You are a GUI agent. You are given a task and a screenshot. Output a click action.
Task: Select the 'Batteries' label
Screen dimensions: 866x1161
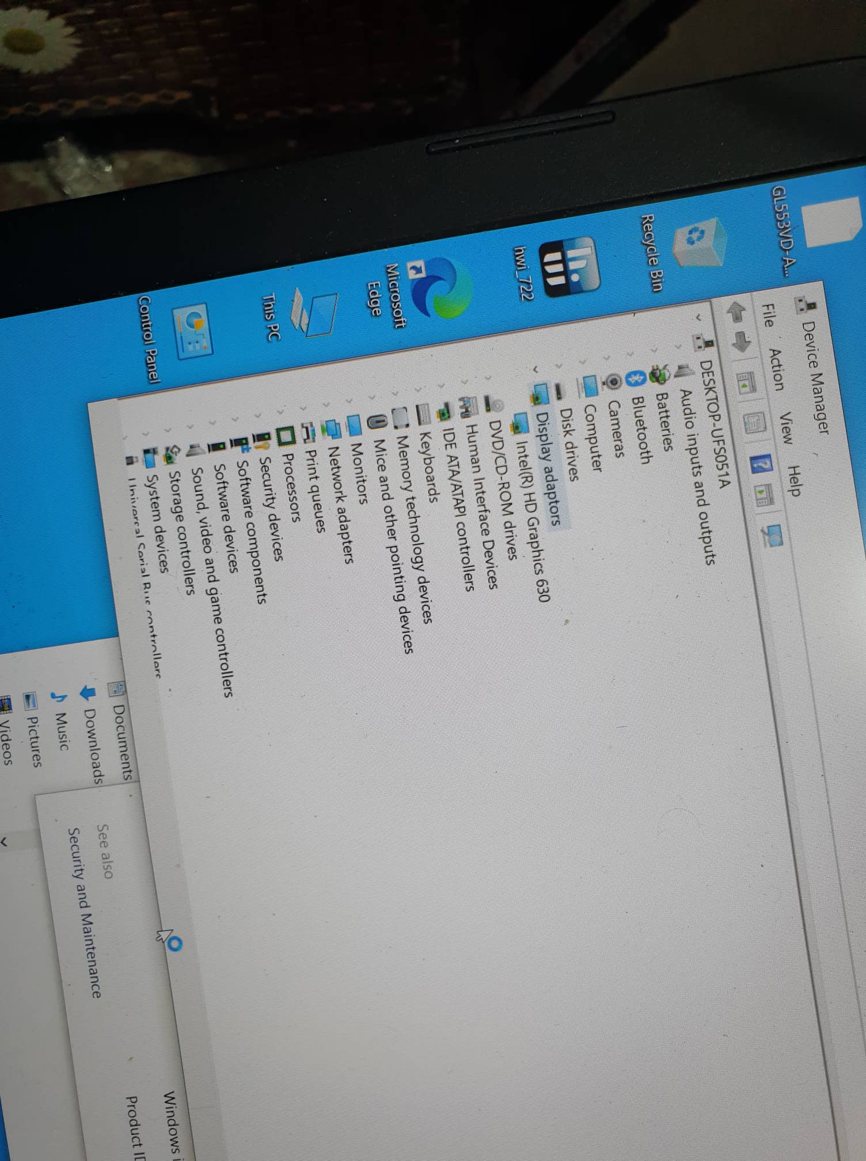[665, 422]
